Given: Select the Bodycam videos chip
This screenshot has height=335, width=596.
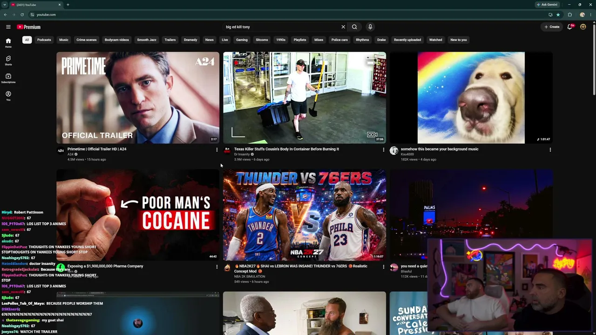Looking at the screenshot, I should point(117,40).
